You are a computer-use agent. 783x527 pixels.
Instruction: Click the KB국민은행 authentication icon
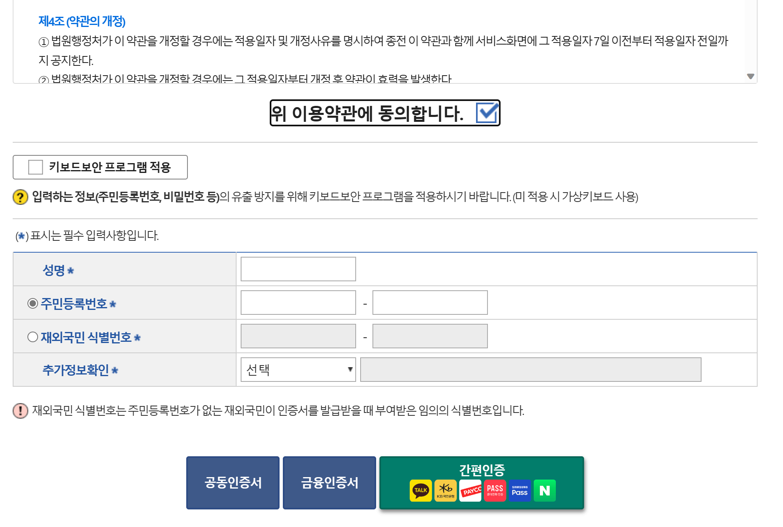[445, 490]
